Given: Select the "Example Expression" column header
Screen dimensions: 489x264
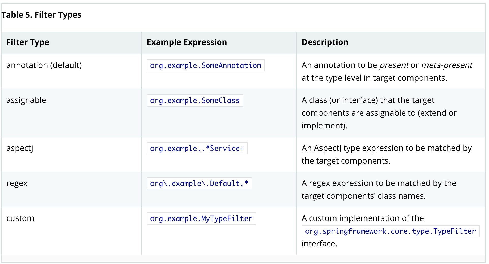Looking at the screenshot, I should point(187,42).
